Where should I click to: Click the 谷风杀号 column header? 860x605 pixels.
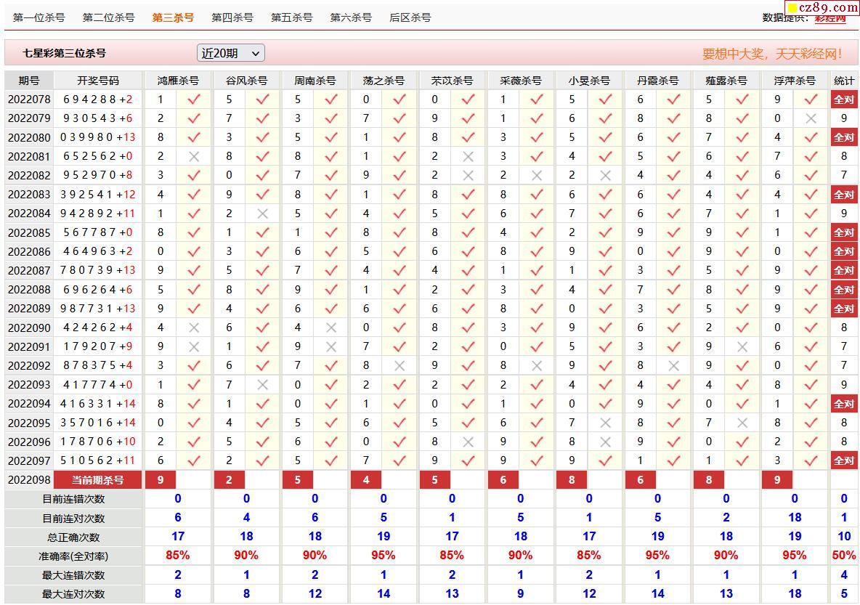246,81
